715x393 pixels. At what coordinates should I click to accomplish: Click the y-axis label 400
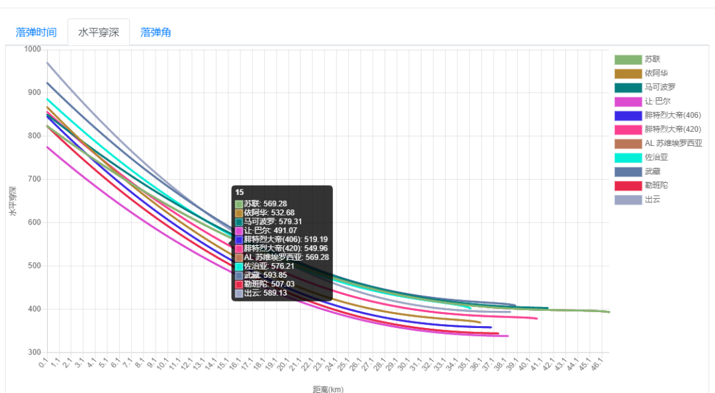coord(34,309)
